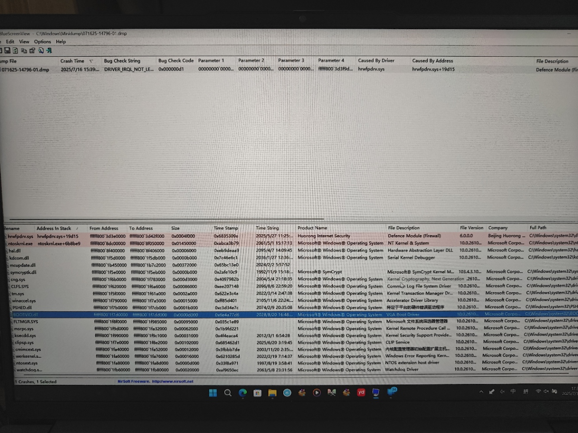Click the Copy Selected Items toolbar icon
The height and width of the screenshot is (433, 578).
point(24,50)
